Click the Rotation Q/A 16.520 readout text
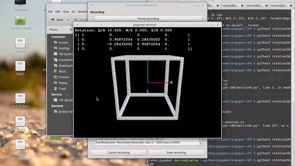This screenshot has height=166, width=295. point(123,30)
